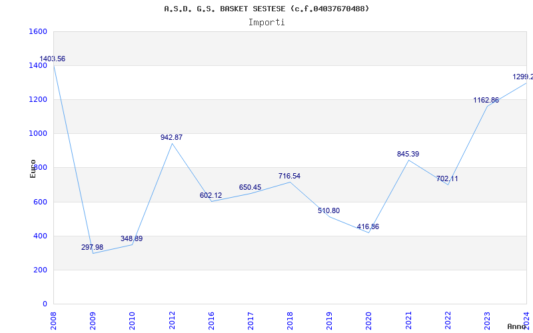The height and width of the screenshot is (333, 533).
Task: Click the Importi subtitle
Action: pyautogui.click(x=266, y=23)
